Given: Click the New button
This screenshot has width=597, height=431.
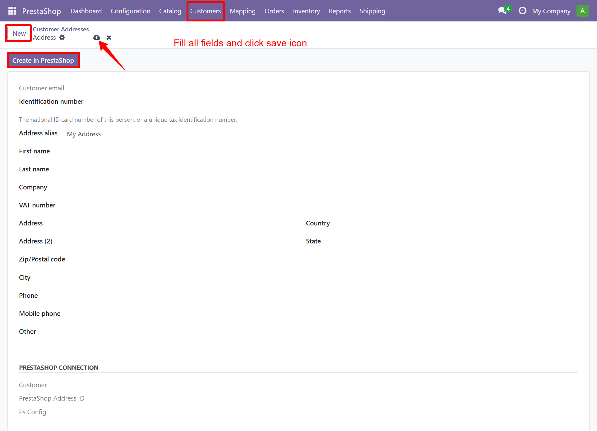Looking at the screenshot, I should [19, 33].
